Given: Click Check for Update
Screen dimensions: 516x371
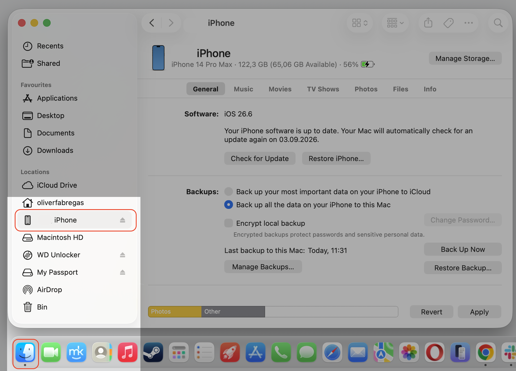Looking at the screenshot, I should [260, 158].
